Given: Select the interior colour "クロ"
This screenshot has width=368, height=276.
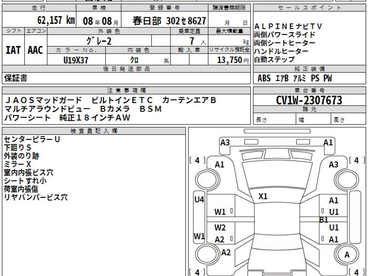Looking at the screenshot, I should click(x=134, y=60).
